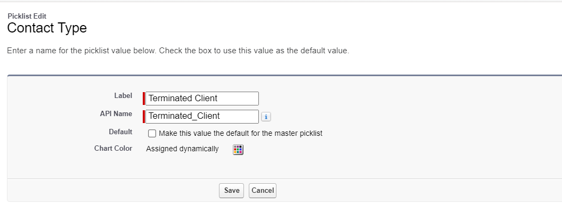This screenshot has width=562, height=204.
Task: Click the Save button
Action: point(232,190)
